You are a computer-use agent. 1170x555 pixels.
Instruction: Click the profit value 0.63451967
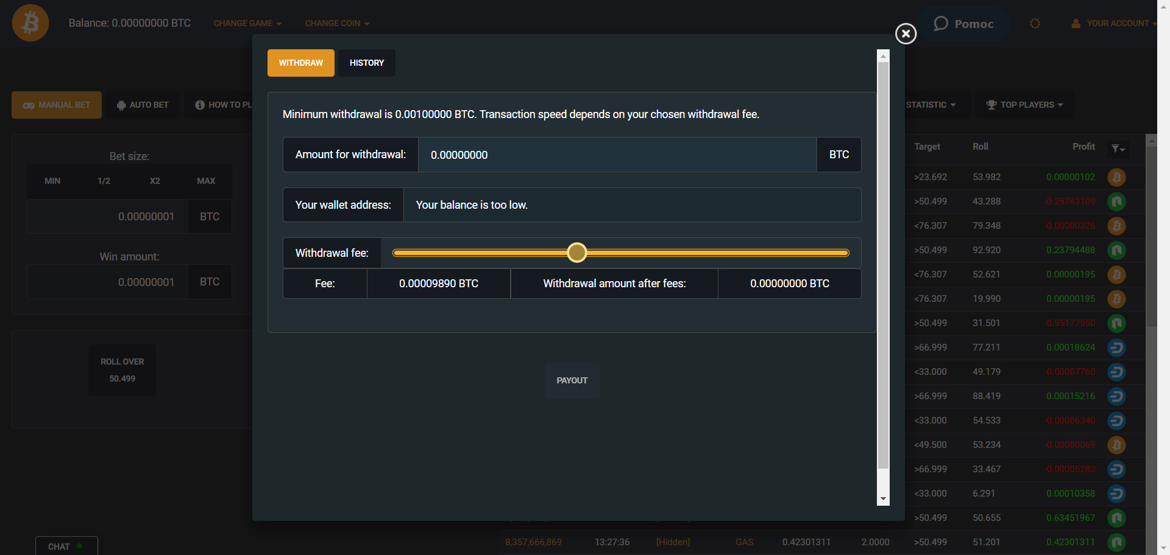click(1071, 518)
